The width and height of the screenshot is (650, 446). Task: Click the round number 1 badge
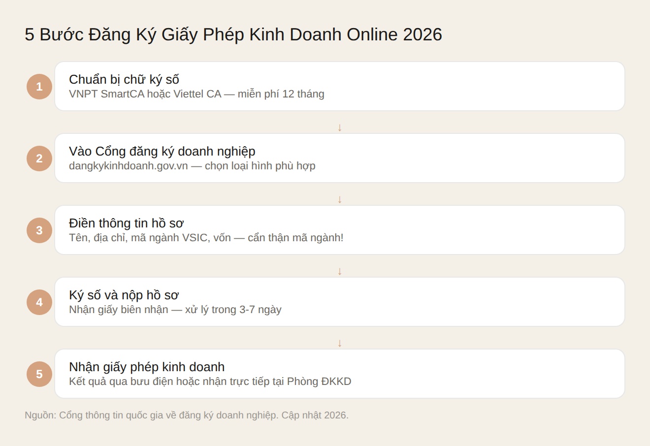39,87
